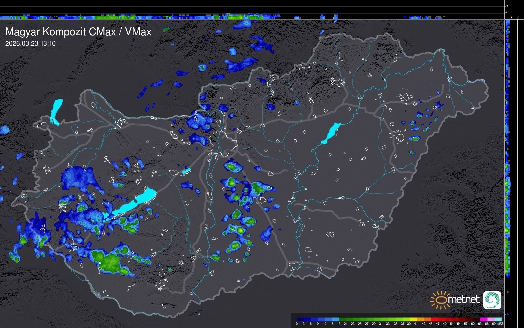The height and width of the screenshot is (328, 524).
Task: Pick the light cyan 69 dBZ swatch
Action: [x=498, y=319]
